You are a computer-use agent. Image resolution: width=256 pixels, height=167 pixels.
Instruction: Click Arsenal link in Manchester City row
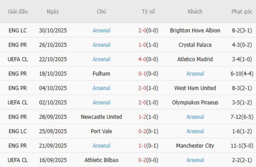click(x=101, y=146)
